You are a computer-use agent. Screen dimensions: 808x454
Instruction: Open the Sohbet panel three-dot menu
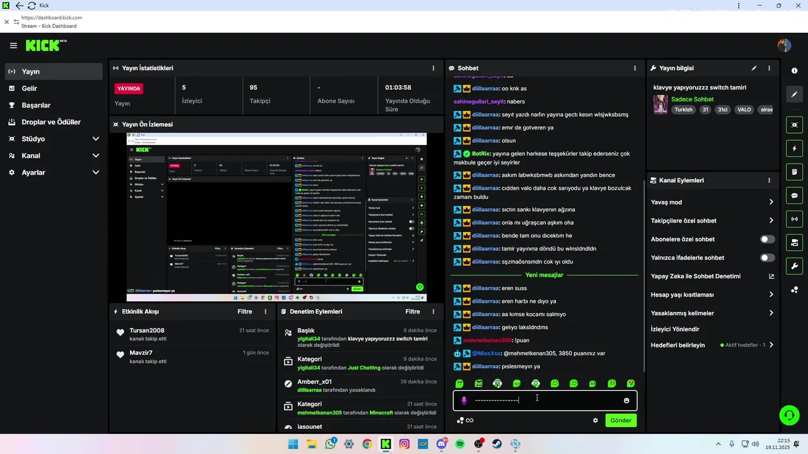pyautogui.click(x=635, y=68)
